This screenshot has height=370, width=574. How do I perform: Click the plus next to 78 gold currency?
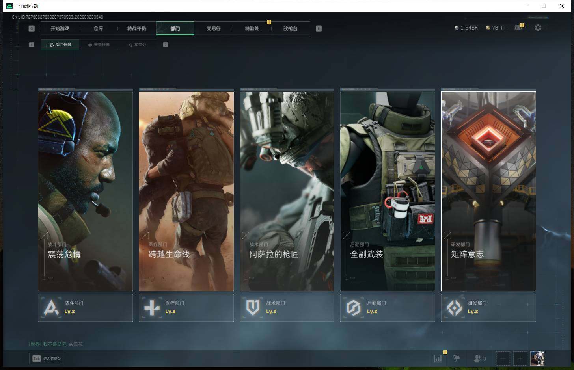point(501,28)
